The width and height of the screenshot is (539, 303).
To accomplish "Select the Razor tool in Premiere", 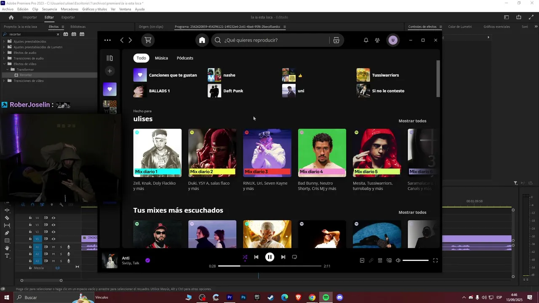I will pyautogui.click(x=7, y=218).
